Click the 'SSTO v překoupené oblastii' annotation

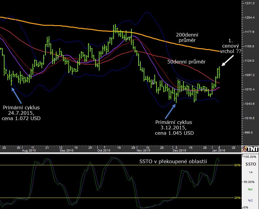tap(173, 161)
